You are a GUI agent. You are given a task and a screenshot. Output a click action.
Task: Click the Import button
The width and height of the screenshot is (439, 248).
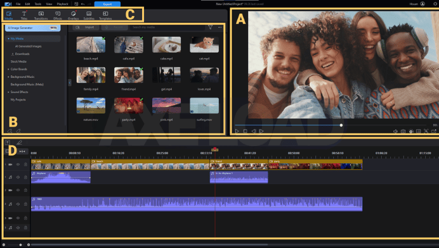tap(86, 27)
